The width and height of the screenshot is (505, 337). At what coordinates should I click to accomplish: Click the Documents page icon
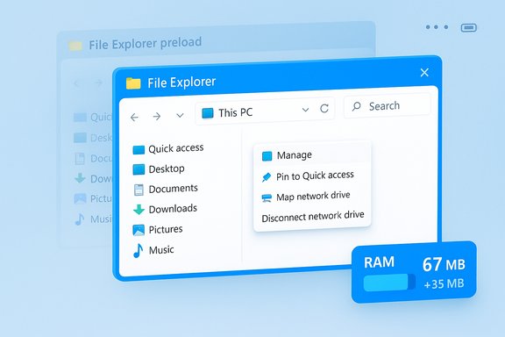click(139, 190)
